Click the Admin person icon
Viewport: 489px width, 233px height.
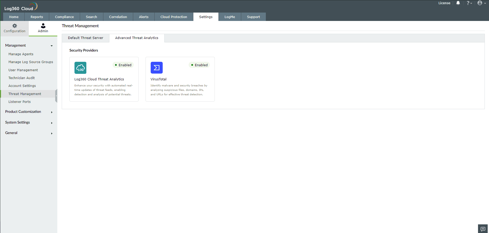43,26
